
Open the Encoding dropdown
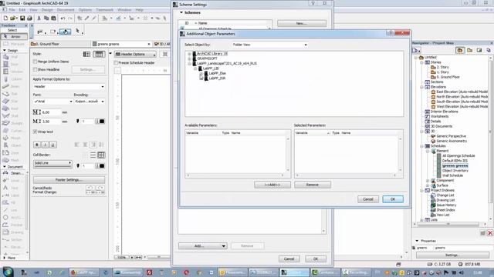(x=90, y=102)
